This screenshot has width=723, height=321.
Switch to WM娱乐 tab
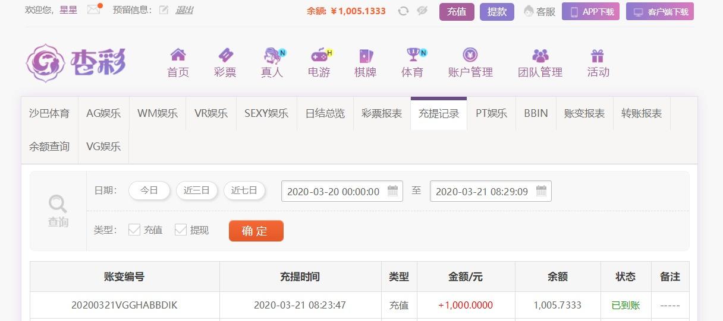click(x=158, y=113)
